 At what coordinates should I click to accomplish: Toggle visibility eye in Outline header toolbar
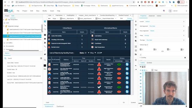[140, 67]
